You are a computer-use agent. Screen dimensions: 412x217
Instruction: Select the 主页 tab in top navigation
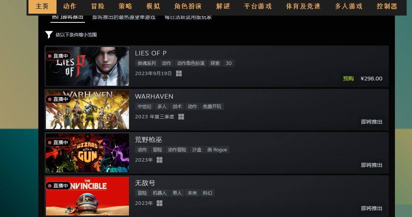tap(42, 6)
